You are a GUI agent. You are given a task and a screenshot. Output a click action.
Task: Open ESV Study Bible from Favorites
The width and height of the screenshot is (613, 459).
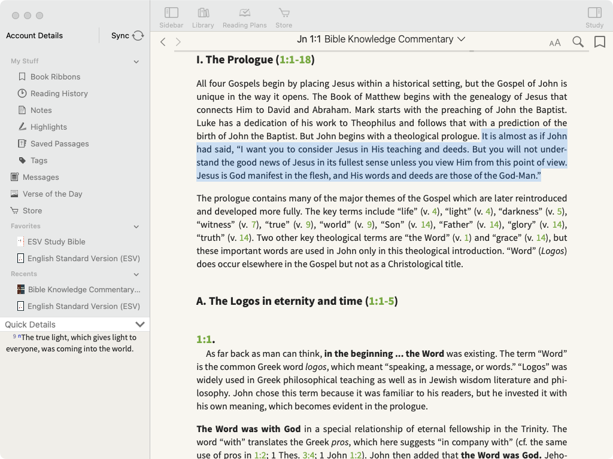(56, 241)
